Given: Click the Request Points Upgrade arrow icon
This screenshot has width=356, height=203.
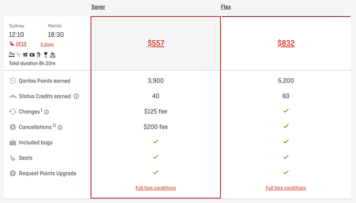Looking at the screenshot, I should pos(13,173).
